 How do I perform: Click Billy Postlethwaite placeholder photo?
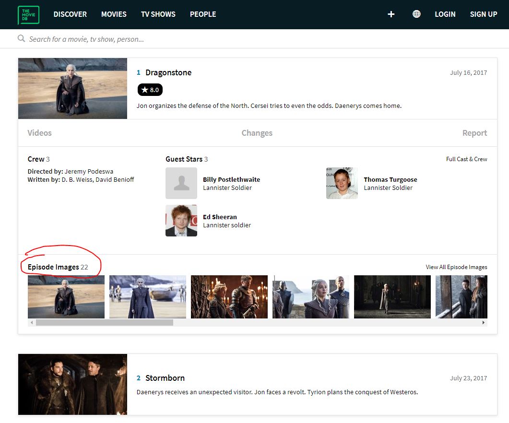[x=181, y=183]
